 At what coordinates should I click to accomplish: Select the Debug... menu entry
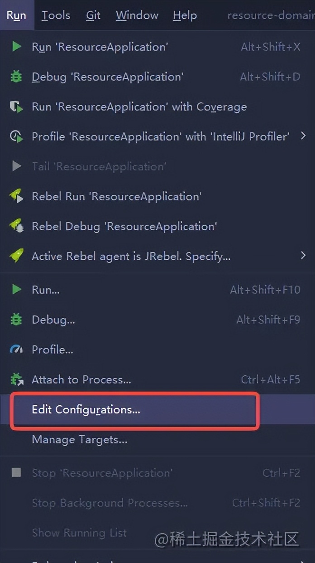[x=53, y=320]
